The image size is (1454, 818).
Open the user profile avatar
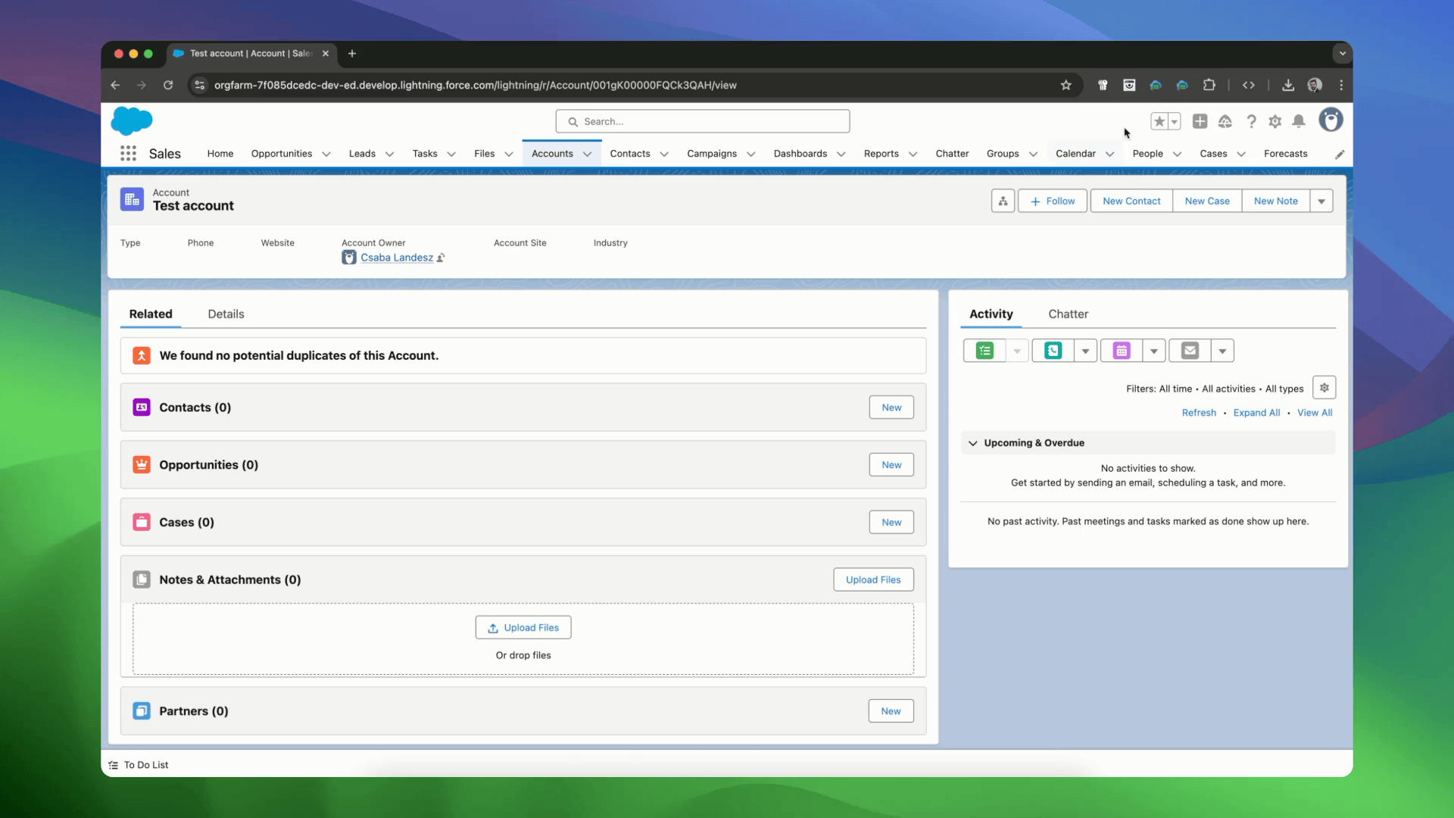1331,120
